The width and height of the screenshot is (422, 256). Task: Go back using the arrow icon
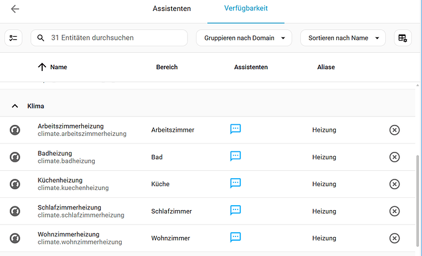click(15, 9)
